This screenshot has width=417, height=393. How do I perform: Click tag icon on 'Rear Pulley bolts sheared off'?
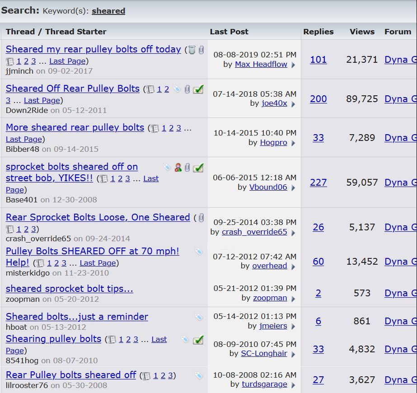point(199,375)
